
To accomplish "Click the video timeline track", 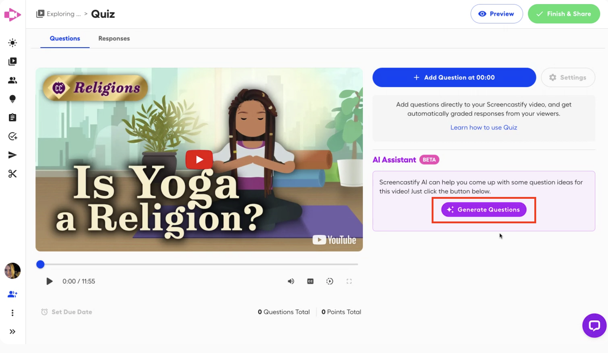I will pyautogui.click(x=199, y=264).
